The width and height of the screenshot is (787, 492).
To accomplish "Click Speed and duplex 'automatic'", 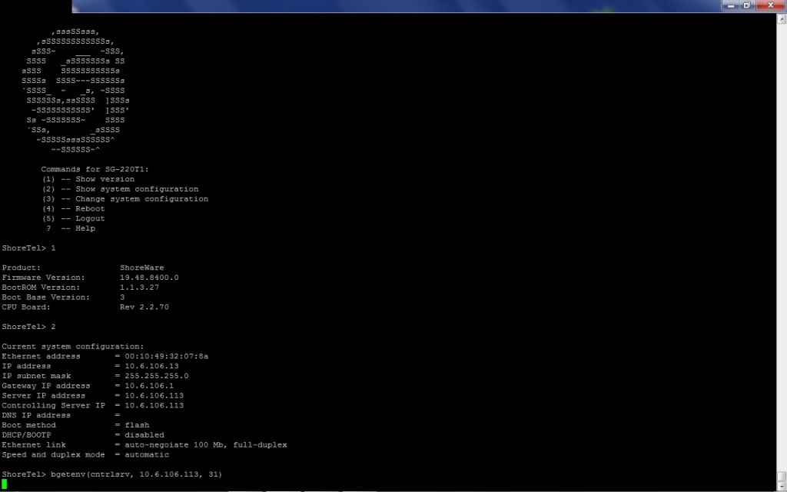I will [147, 455].
